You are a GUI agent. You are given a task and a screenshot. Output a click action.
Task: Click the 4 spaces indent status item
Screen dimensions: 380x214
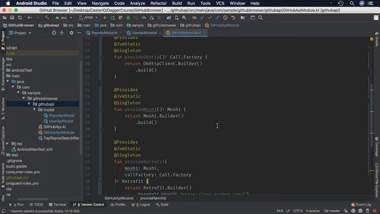click(x=313, y=211)
